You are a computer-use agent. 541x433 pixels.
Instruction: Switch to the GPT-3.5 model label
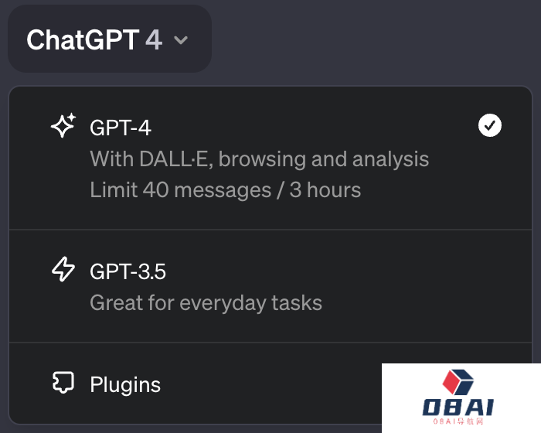[x=128, y=271]
